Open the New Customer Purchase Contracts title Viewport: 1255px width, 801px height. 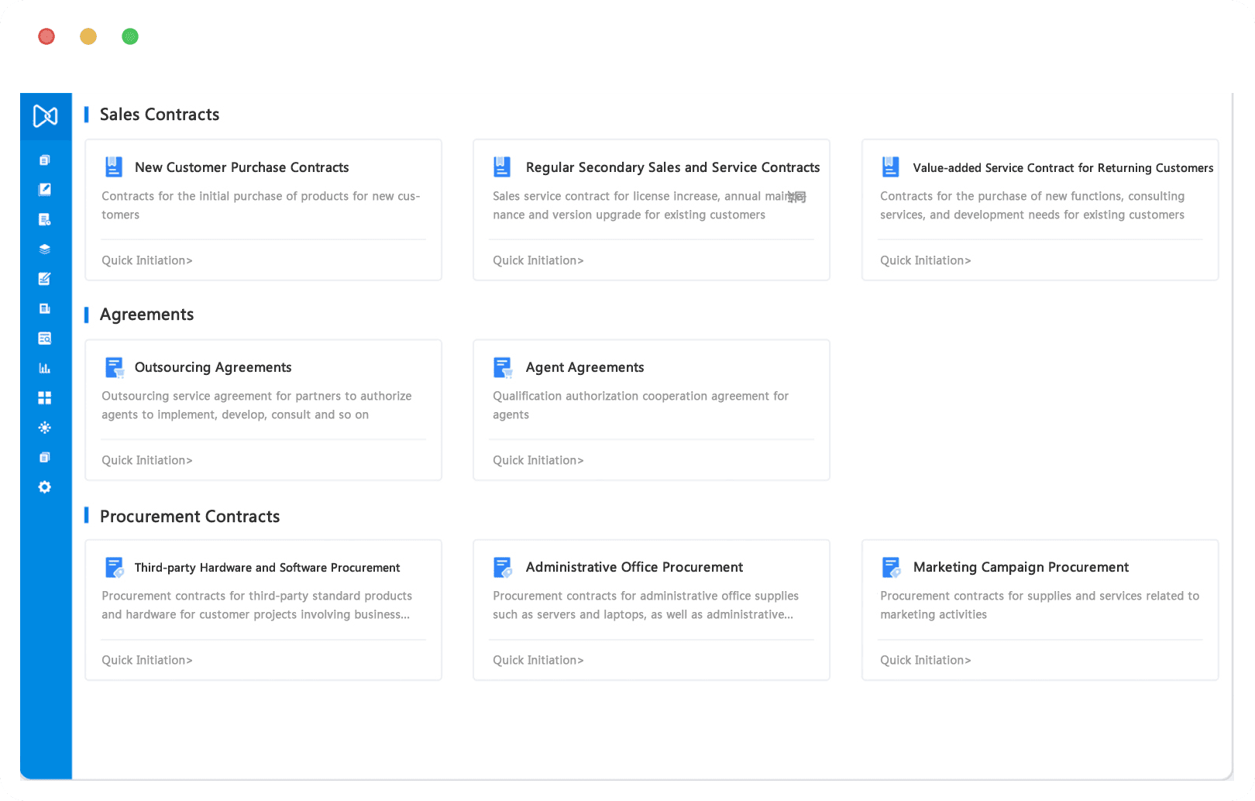pyautogui.click(x=242, y=167)
